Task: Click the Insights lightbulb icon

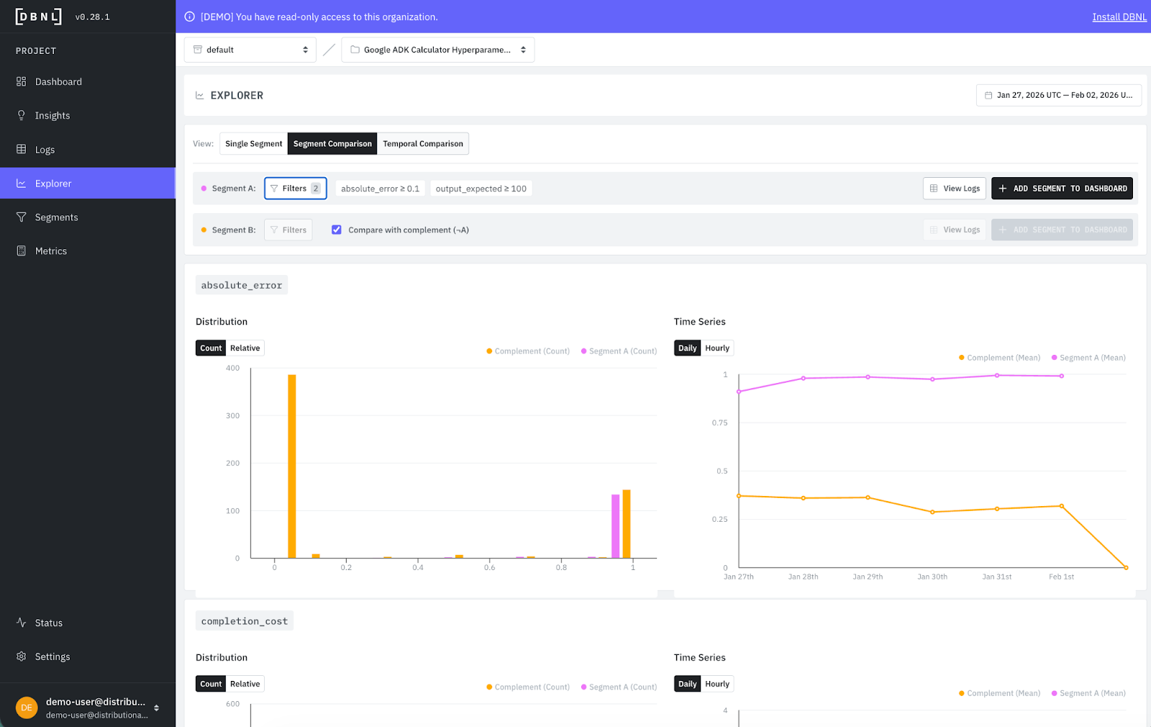Action: 22,115
